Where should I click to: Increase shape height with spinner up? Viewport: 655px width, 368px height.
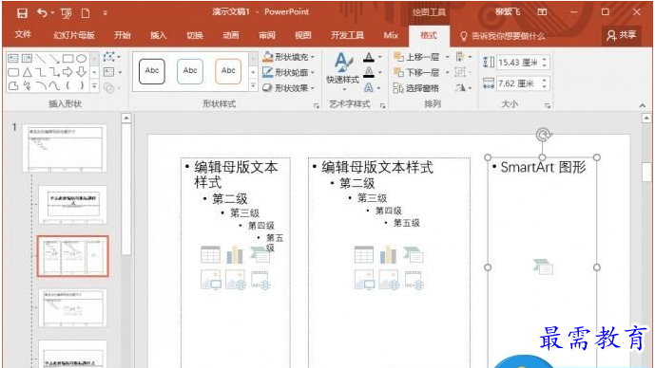click(x=545, y=59)
